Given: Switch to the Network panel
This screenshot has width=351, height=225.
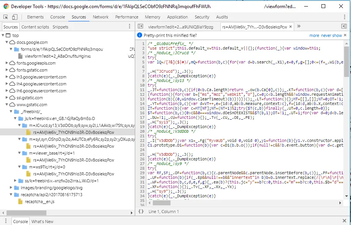Looking at the screenshot, I should [101, 17].
